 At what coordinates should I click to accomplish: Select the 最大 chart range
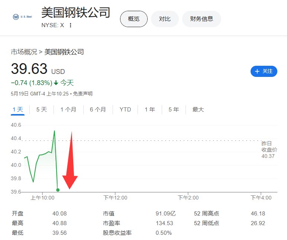[198, 110]
